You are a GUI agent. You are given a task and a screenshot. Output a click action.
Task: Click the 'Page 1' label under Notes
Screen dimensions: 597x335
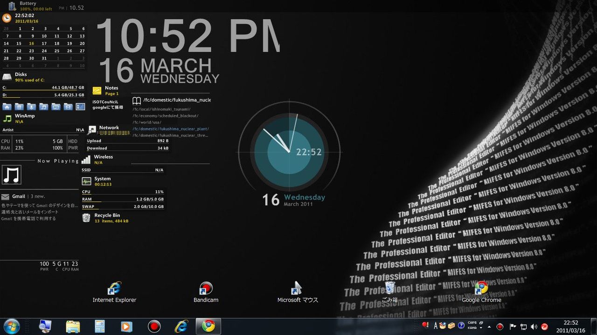pos(112,94)
